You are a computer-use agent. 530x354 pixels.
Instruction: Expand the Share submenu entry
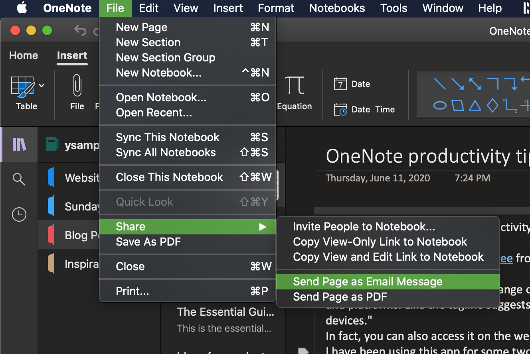[187, 226]
